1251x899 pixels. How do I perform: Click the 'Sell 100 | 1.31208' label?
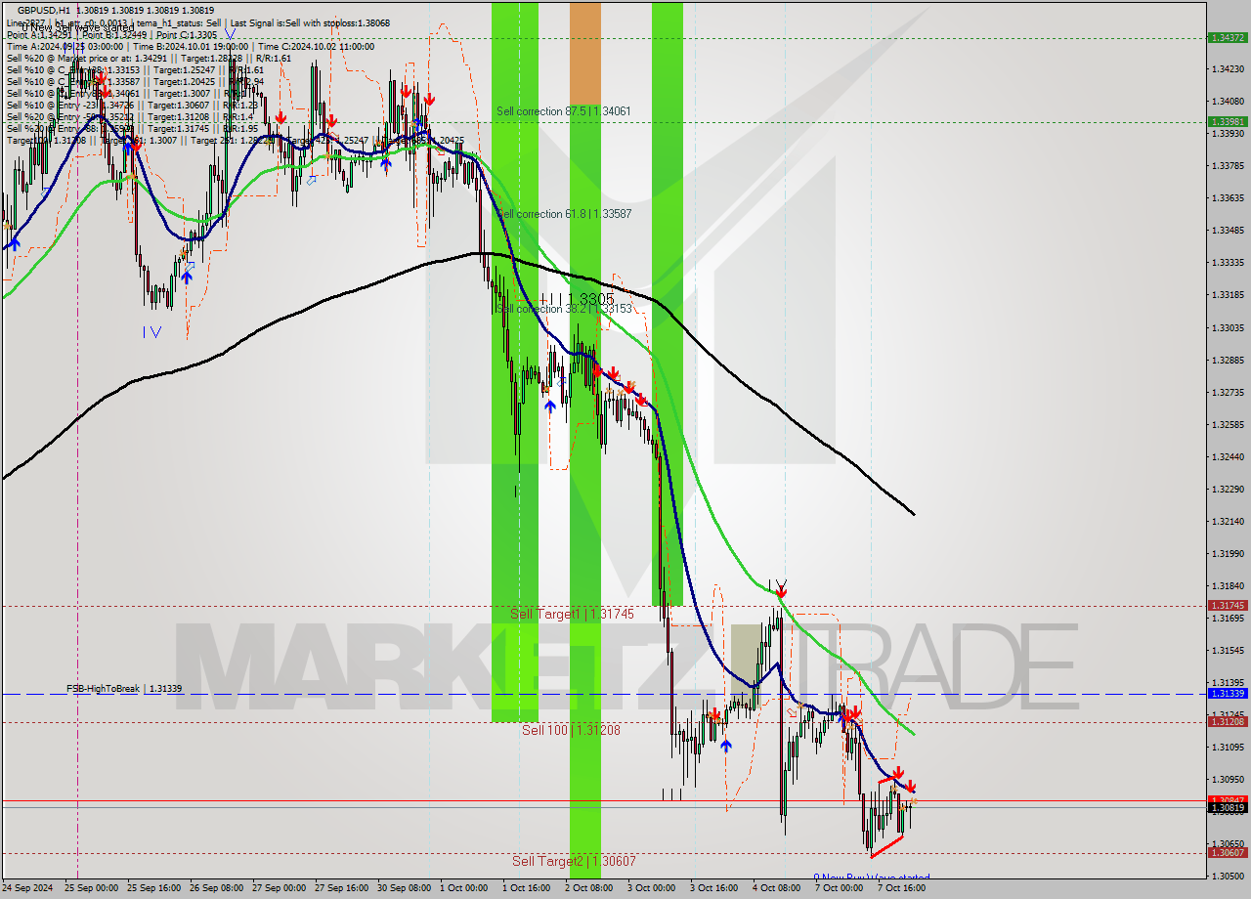(571, 730)
